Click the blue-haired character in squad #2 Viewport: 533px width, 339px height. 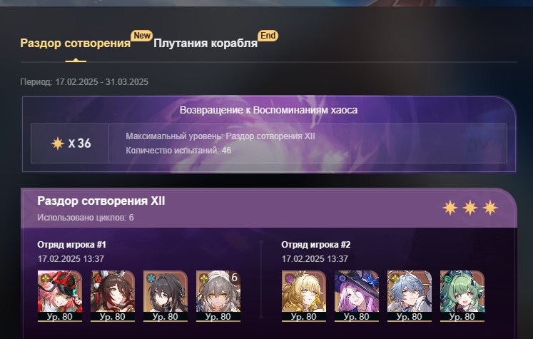tap(410, 295)
